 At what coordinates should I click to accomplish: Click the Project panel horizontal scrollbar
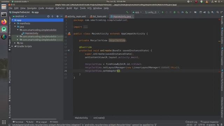tap(34, 119)
